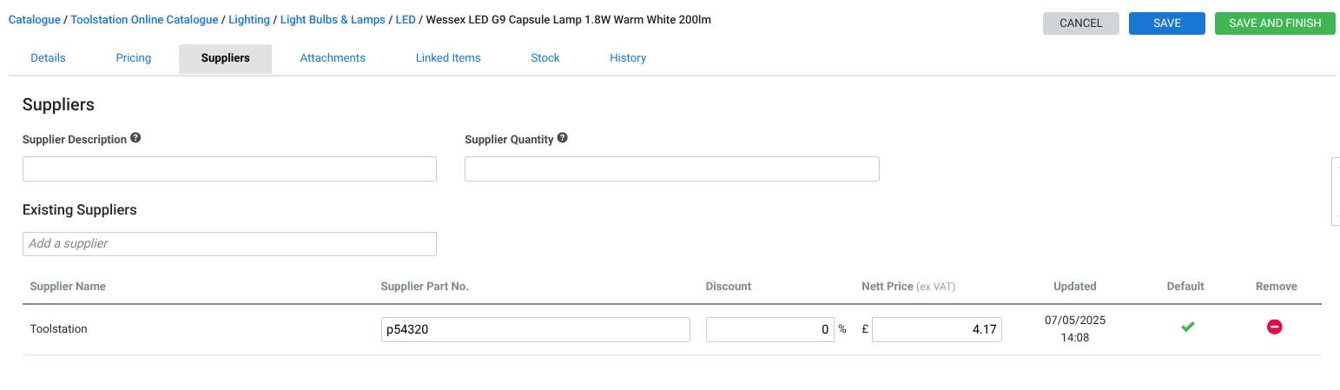This screenshot has width=1340, height=390.
Task: Edit the Nett Price field
Action: pyautogui.click(x=936, y=330)
